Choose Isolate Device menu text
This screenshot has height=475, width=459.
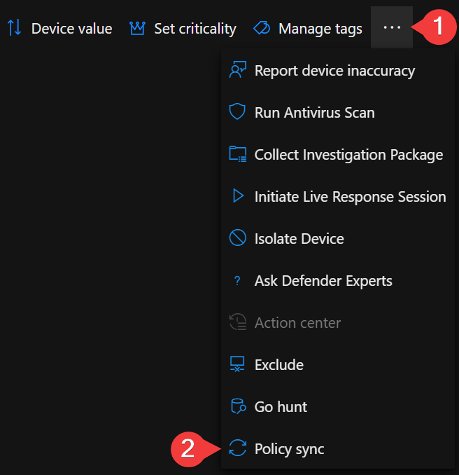click(299, 239)
